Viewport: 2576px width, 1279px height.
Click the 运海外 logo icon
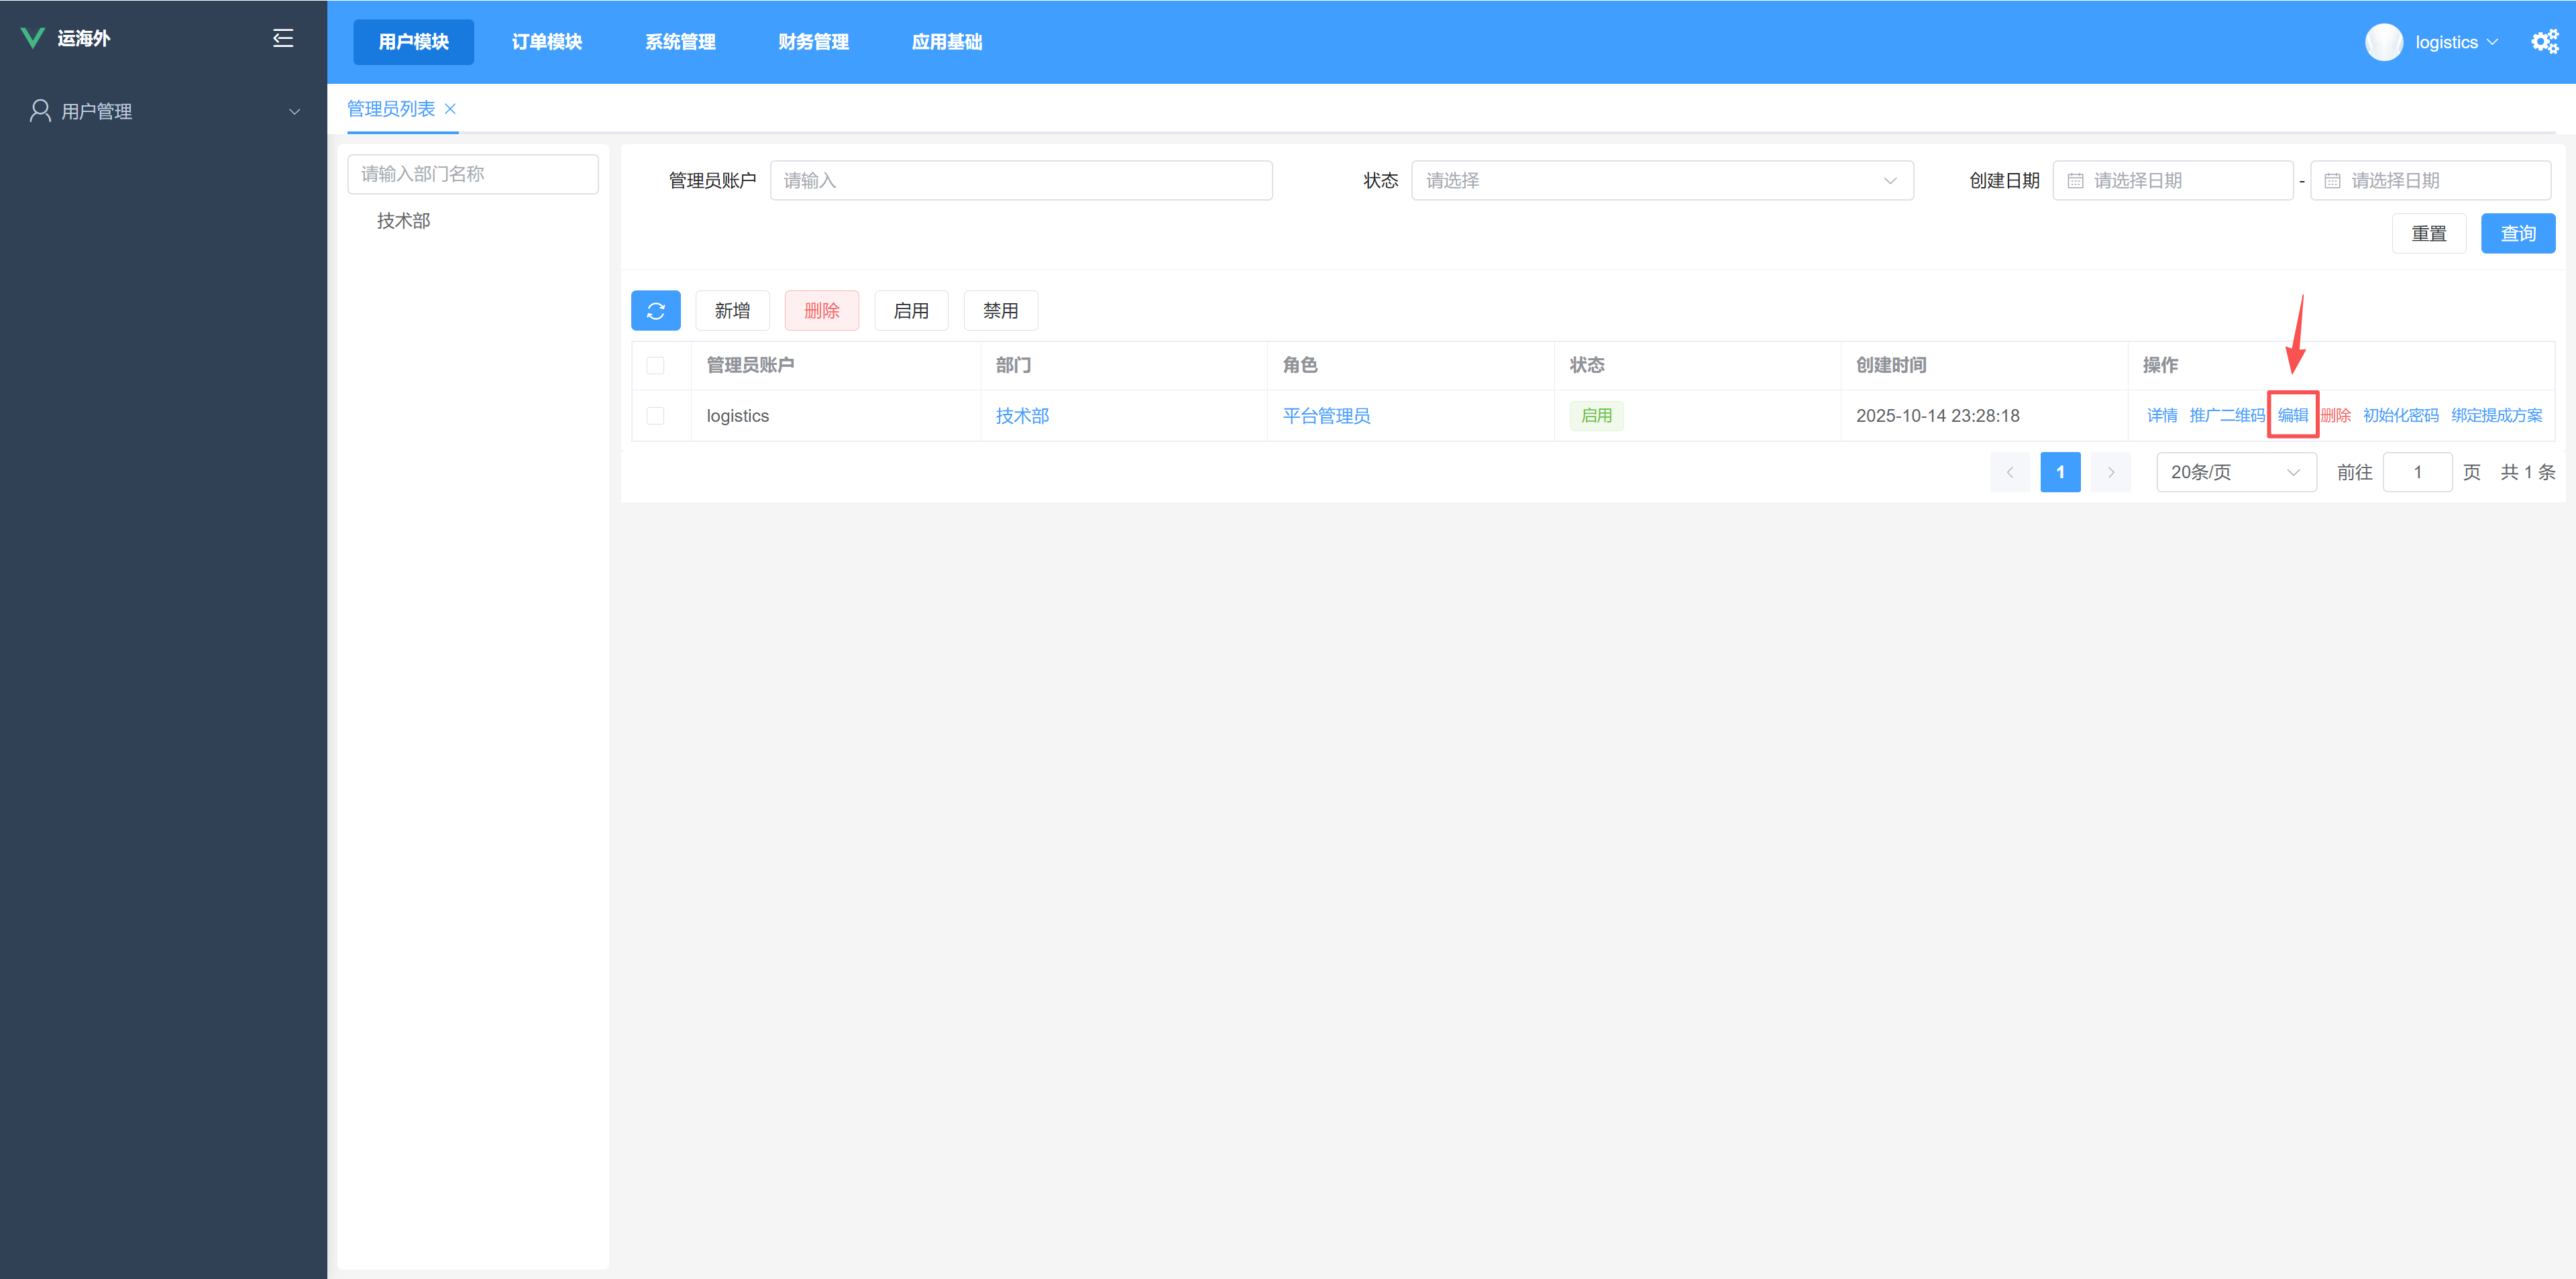tap(33, 38)
